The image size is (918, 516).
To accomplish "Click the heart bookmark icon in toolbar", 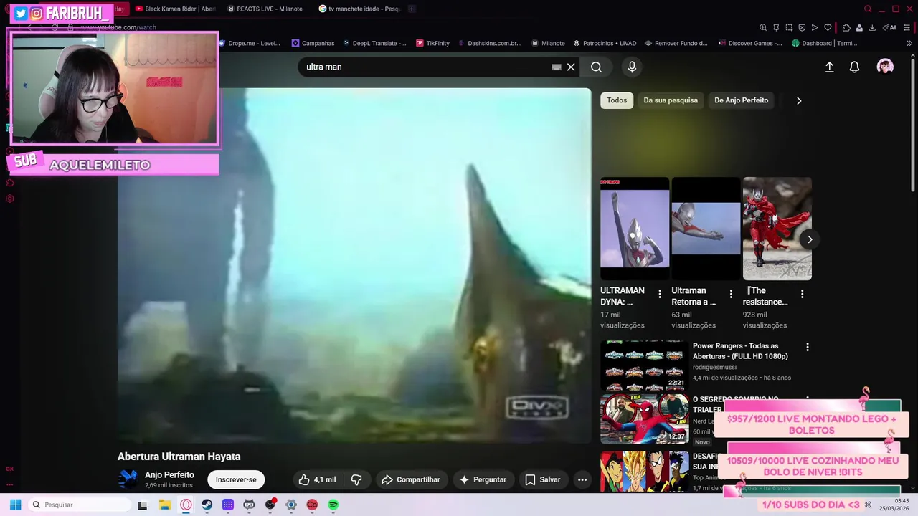I will (828, 27).
